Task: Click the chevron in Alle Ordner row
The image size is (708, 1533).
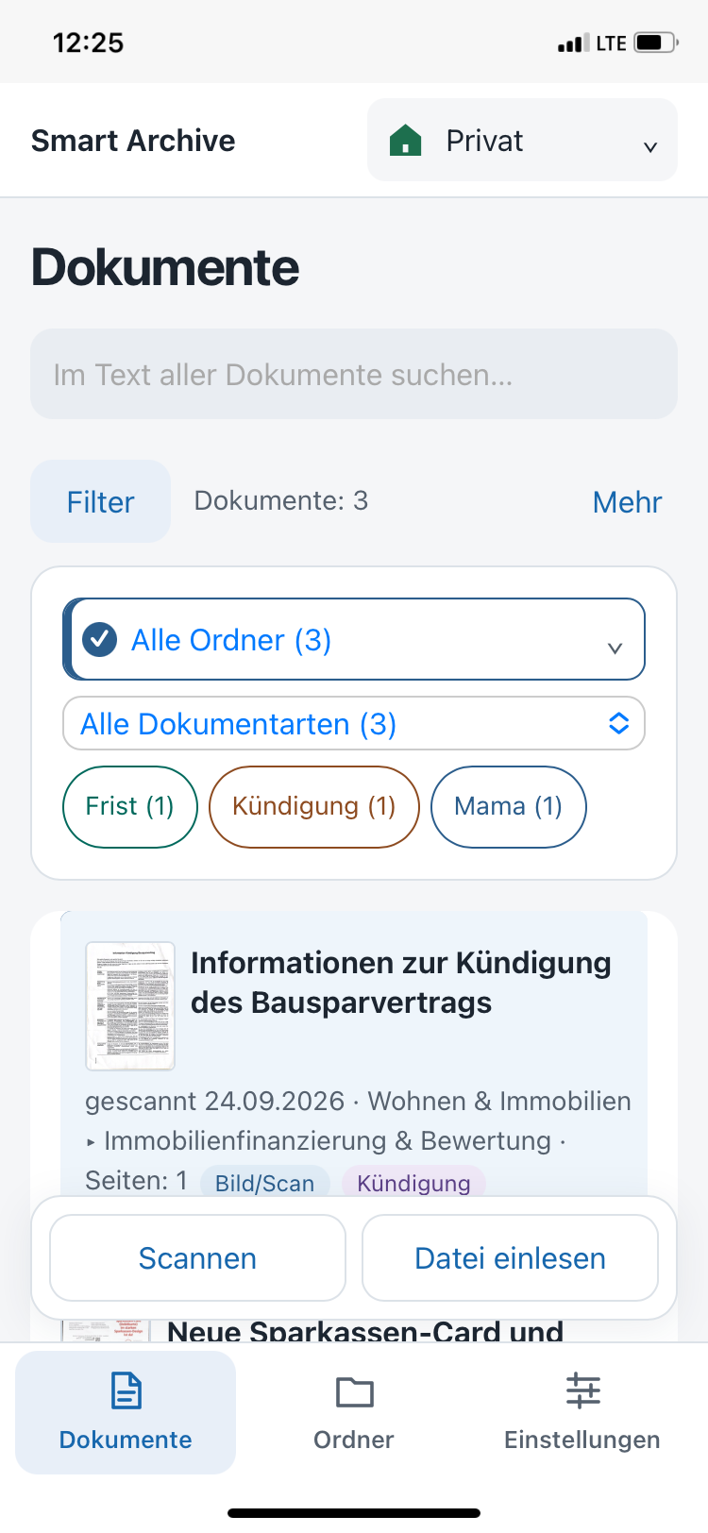Action: pyautogui.click(x=615, y=648)
